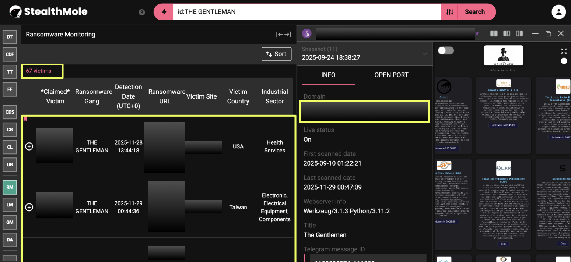Open search filter options icon

[x=449, y=12]
